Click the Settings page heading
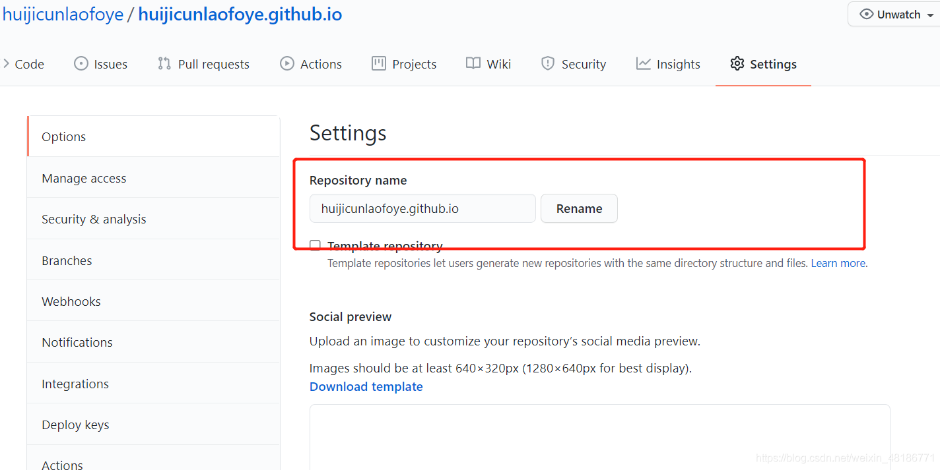 click(348, 133)
